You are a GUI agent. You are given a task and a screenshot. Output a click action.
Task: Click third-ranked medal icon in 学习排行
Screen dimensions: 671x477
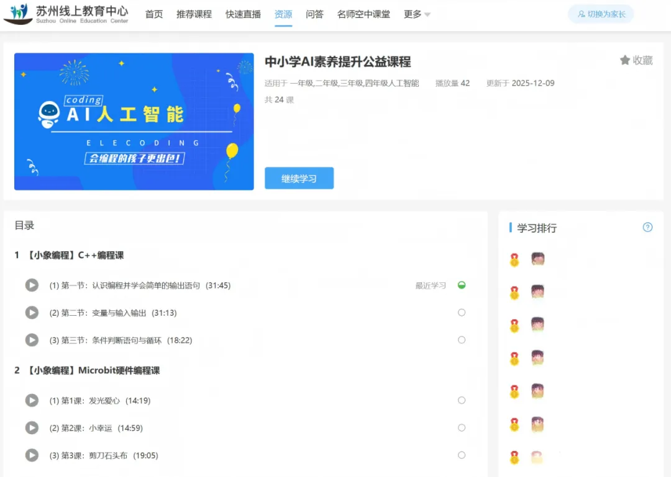[514, 325]
